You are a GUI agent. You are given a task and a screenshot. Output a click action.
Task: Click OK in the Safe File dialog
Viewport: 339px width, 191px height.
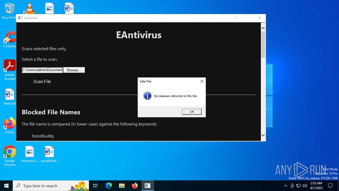pyautogui.click(x=192, y=112)
